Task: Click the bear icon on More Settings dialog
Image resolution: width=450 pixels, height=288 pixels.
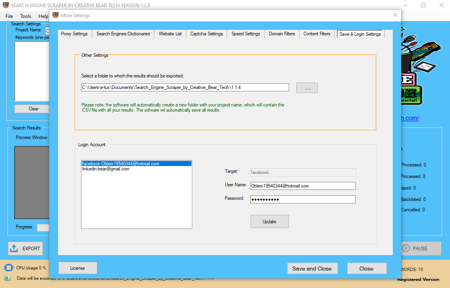Action: click(55, 15)
